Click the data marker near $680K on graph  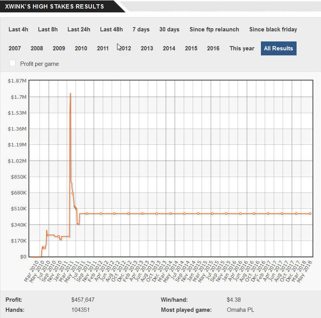click(72, 193)
